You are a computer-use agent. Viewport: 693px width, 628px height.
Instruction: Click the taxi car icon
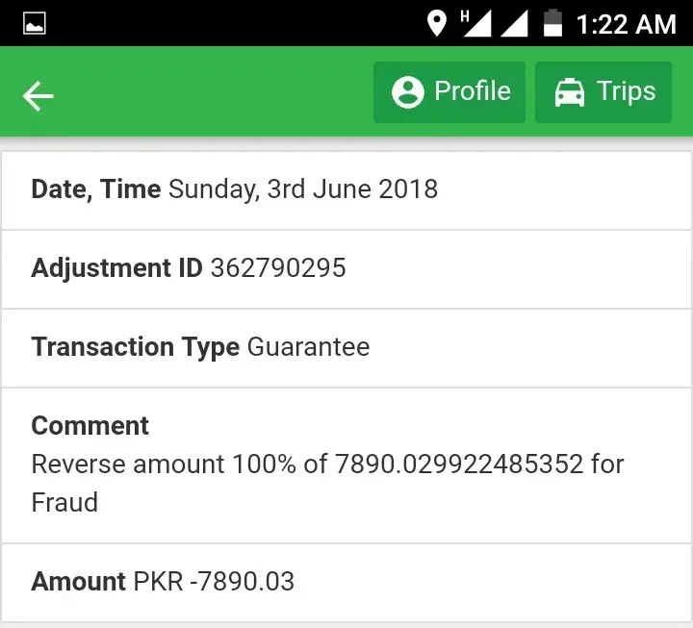point(570,93)
